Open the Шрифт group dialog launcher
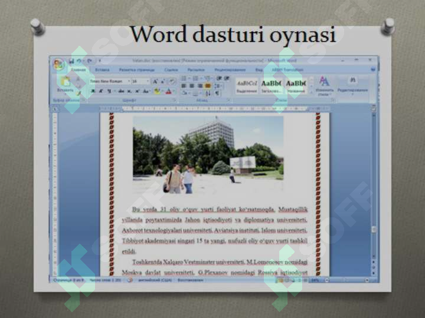The image size is (425, 318). [x=174, y=100]
